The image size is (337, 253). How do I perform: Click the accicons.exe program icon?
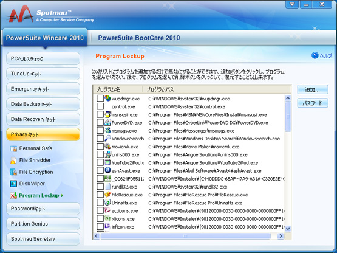pyautogui.click(x=107, y=210)
